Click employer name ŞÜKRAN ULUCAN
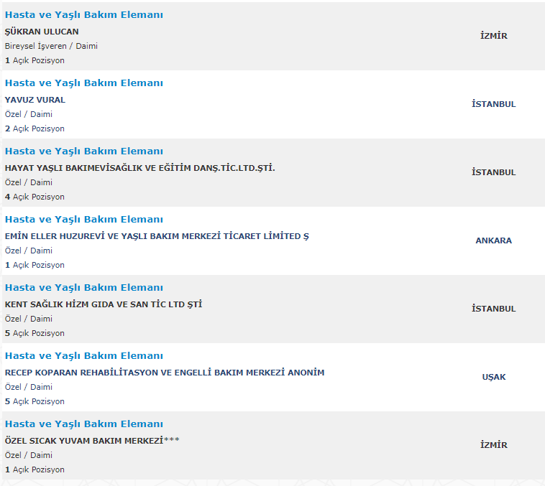545x486 pixels. tap(42, 32)
